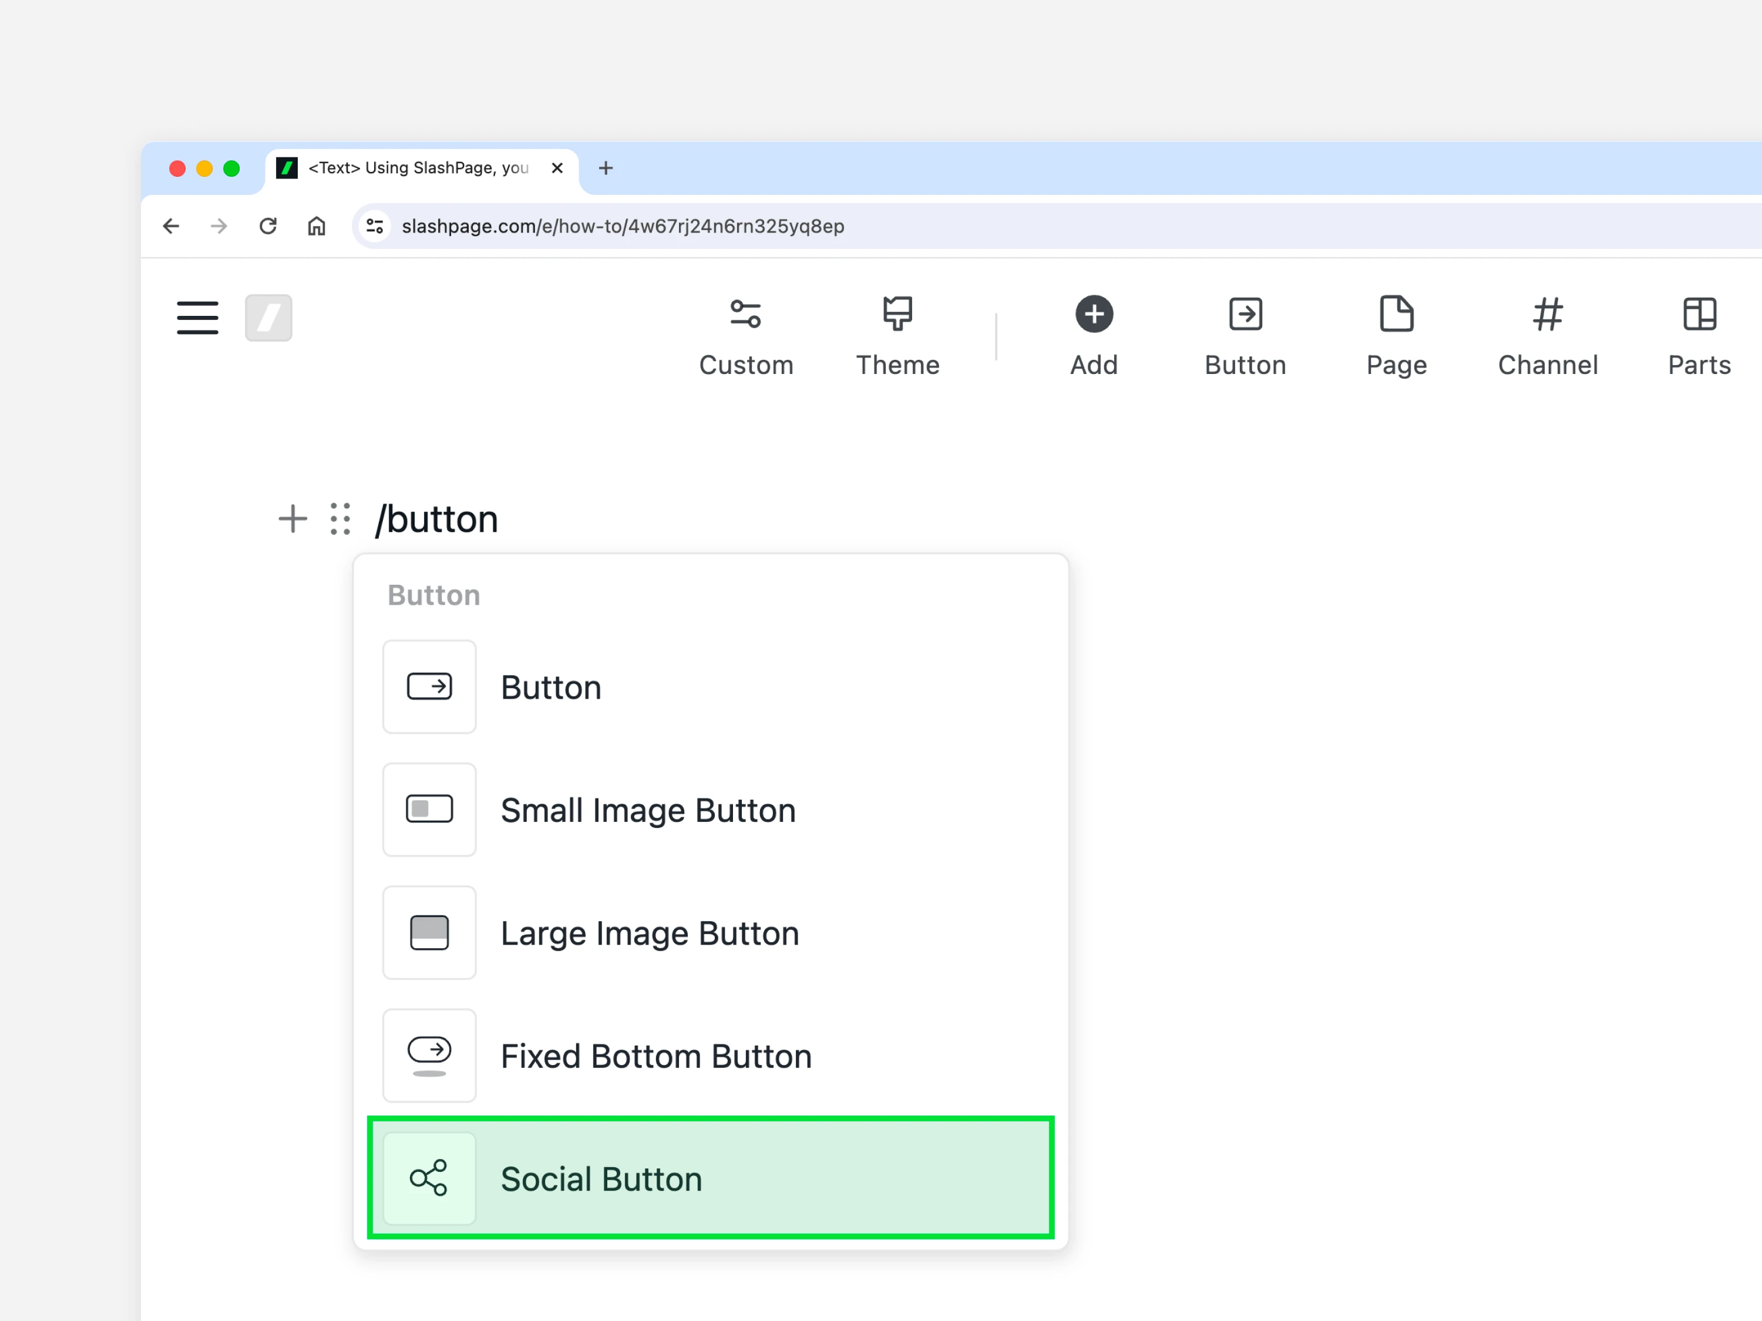Click the plus icon beside /button
This screenshot has height=1321, width=1762.
292,518
